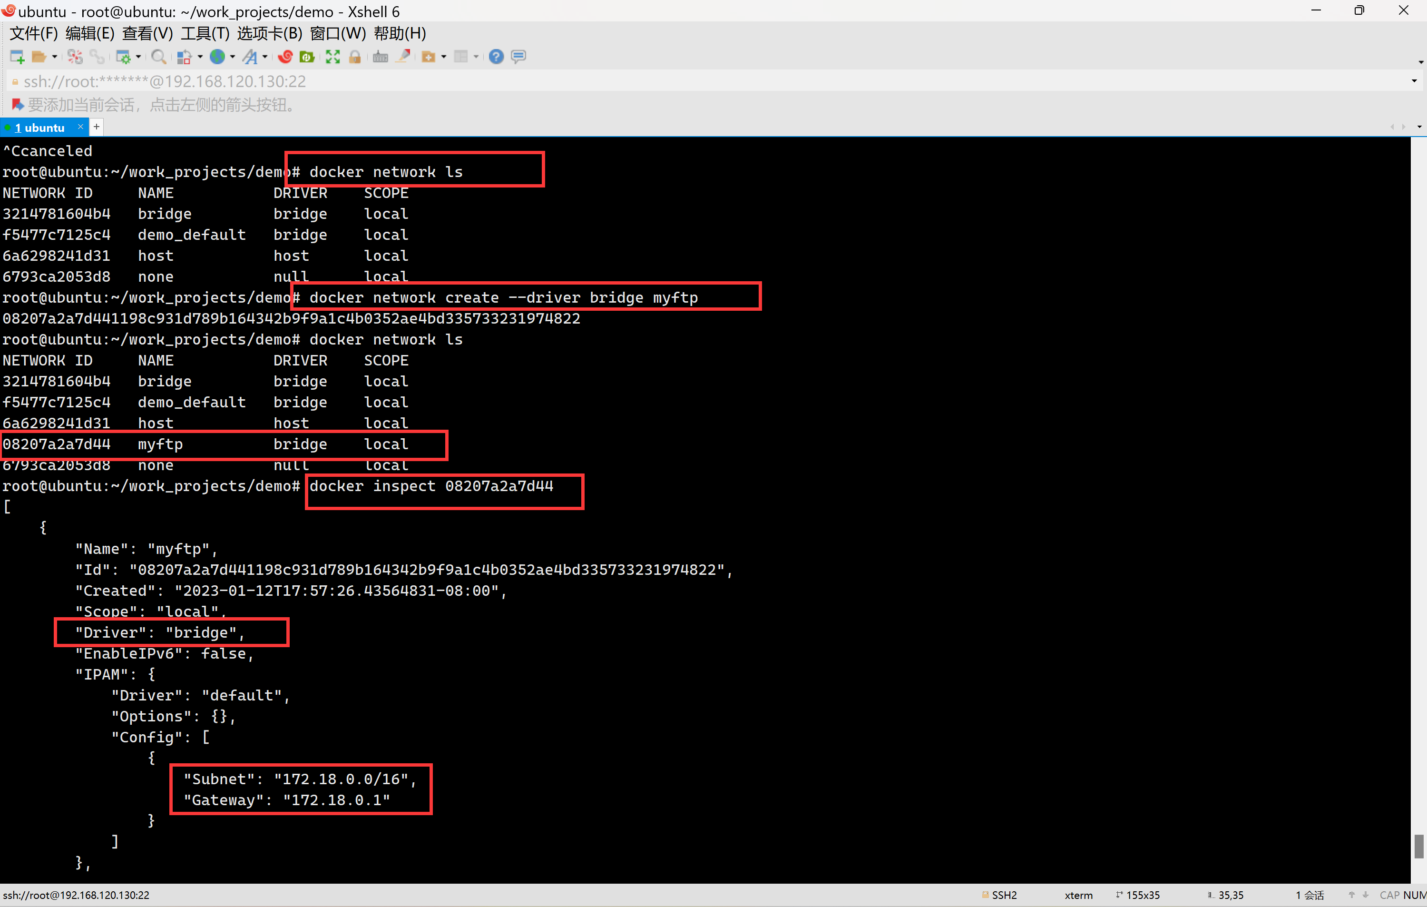Expand the layout grid dropdown arrow
The width and height of the screenshot is (1427, 907).
[476, 57]
